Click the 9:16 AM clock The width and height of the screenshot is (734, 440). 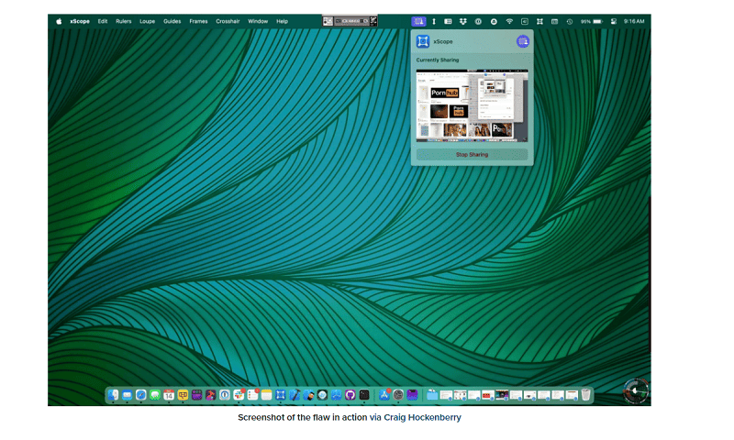point(634,21)
